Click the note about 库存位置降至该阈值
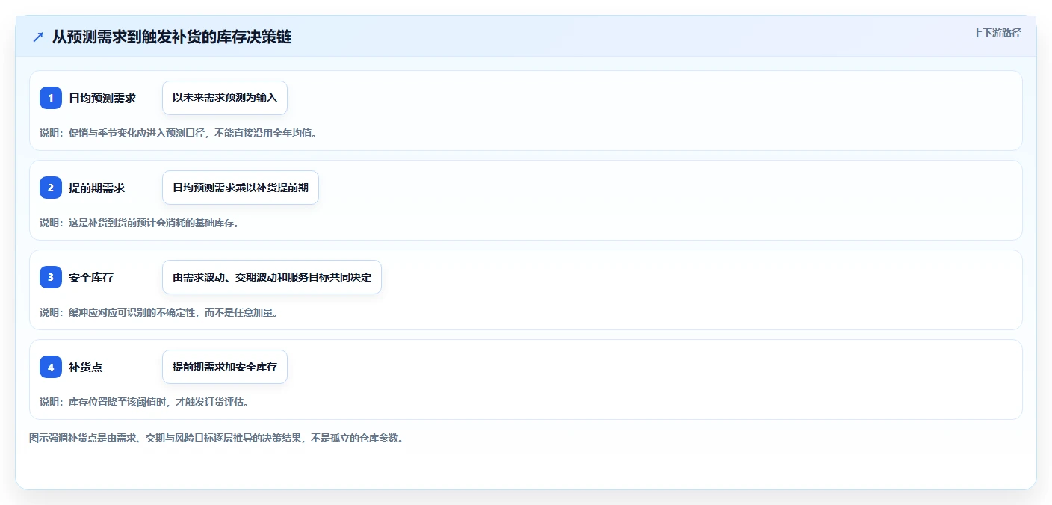This screenshot has width=1052, height=505. tap(144, 402)
